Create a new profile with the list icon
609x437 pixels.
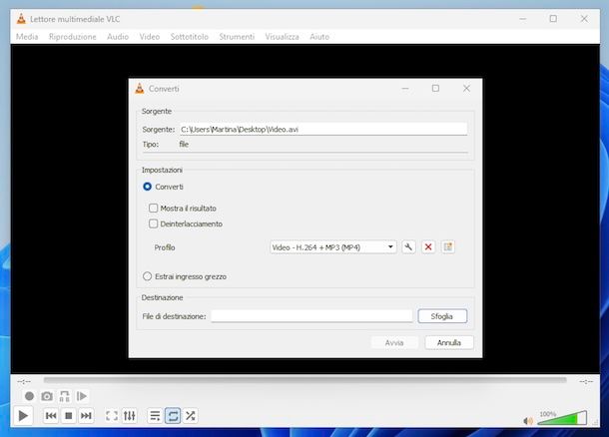[448, 247]
